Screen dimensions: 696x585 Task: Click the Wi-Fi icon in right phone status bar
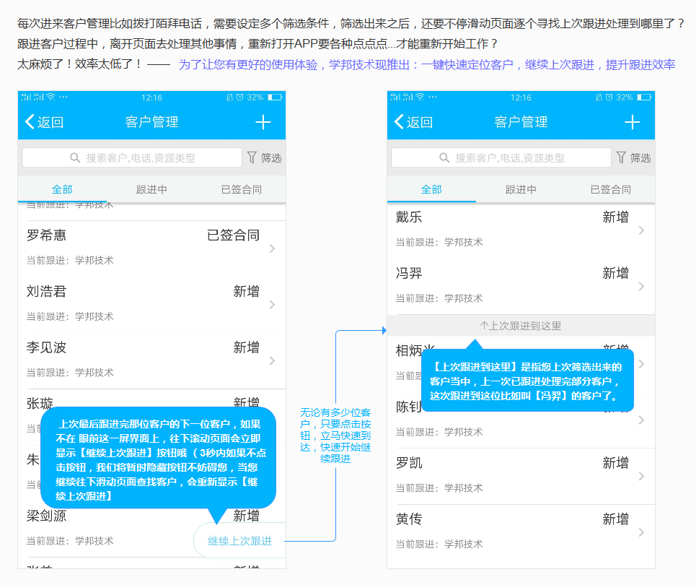420,97
